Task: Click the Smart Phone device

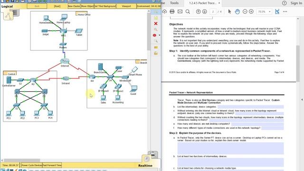Action: tap(134, 69)
